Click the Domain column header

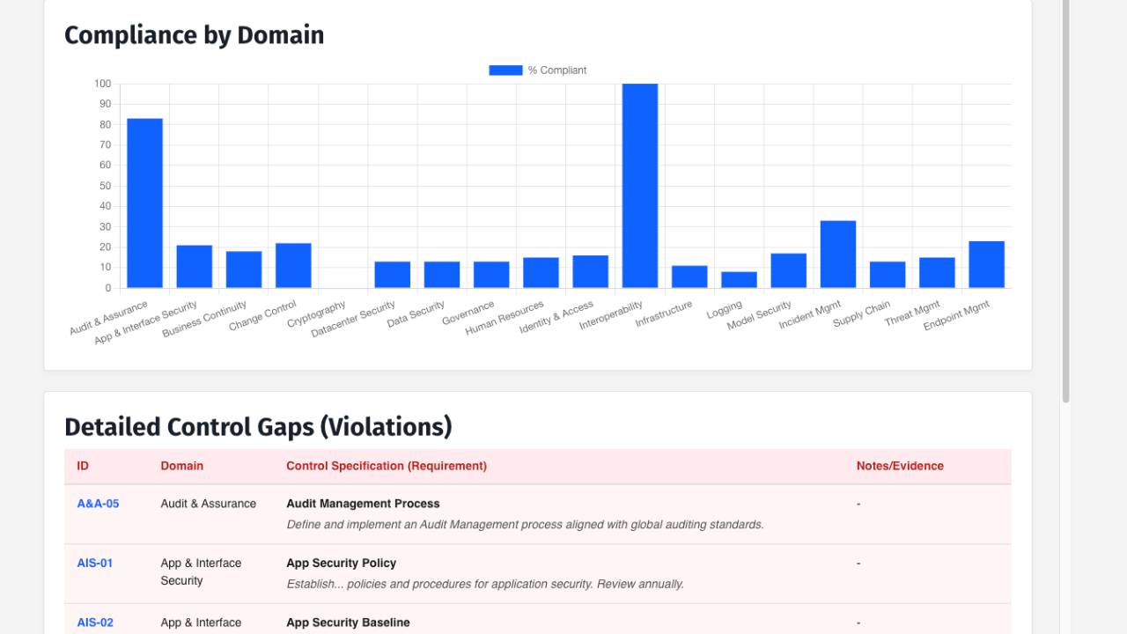click(182, 466)
